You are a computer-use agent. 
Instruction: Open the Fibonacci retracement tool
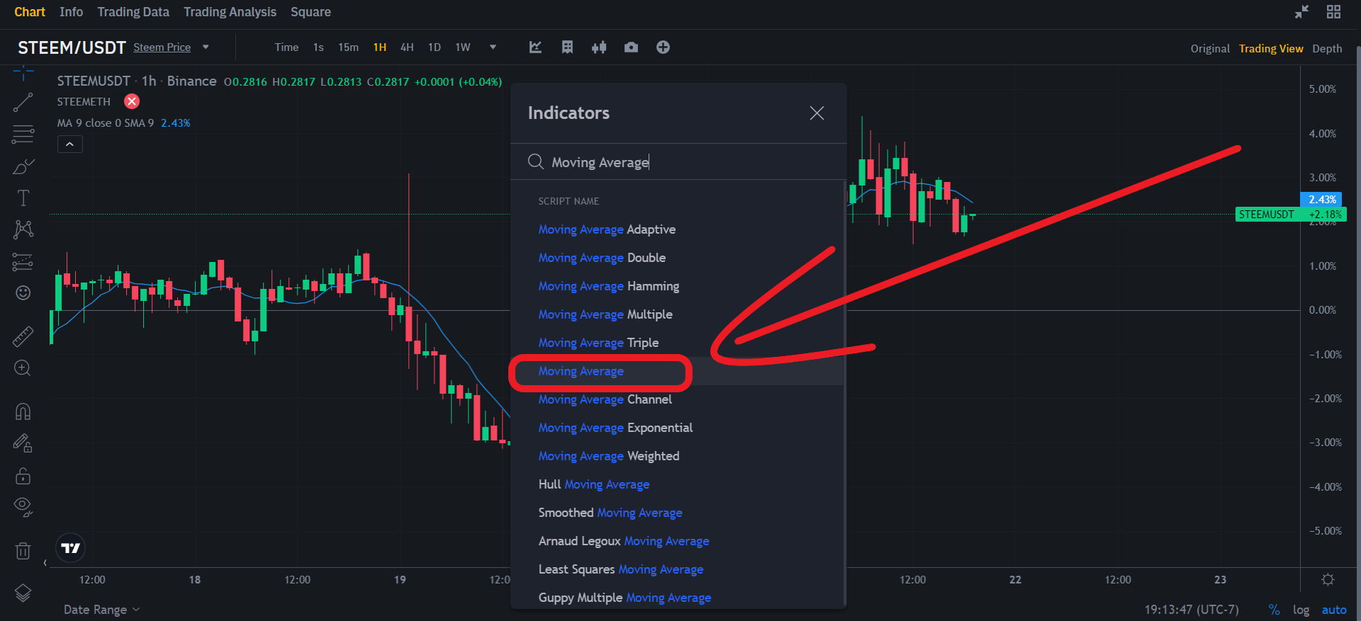23,134
